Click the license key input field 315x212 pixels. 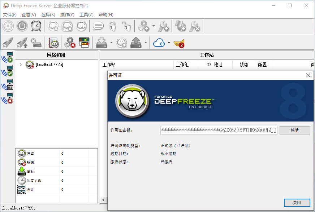219,131
